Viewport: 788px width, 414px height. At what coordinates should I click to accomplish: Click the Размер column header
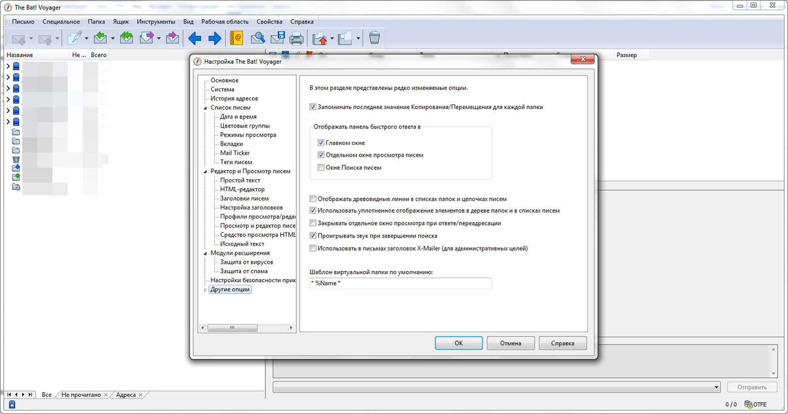626,55
